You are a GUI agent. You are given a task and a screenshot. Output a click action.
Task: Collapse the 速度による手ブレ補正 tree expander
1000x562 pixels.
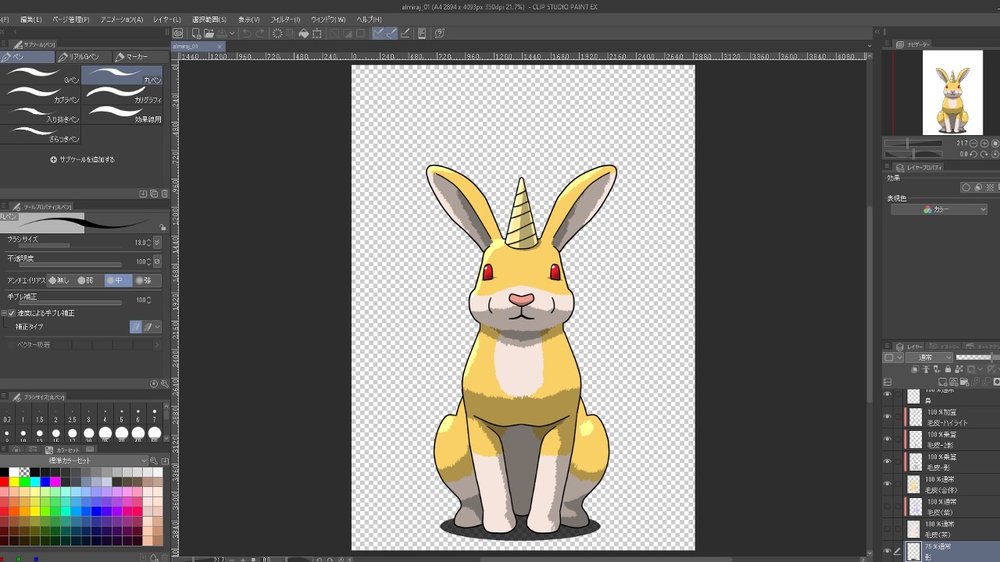4,313
